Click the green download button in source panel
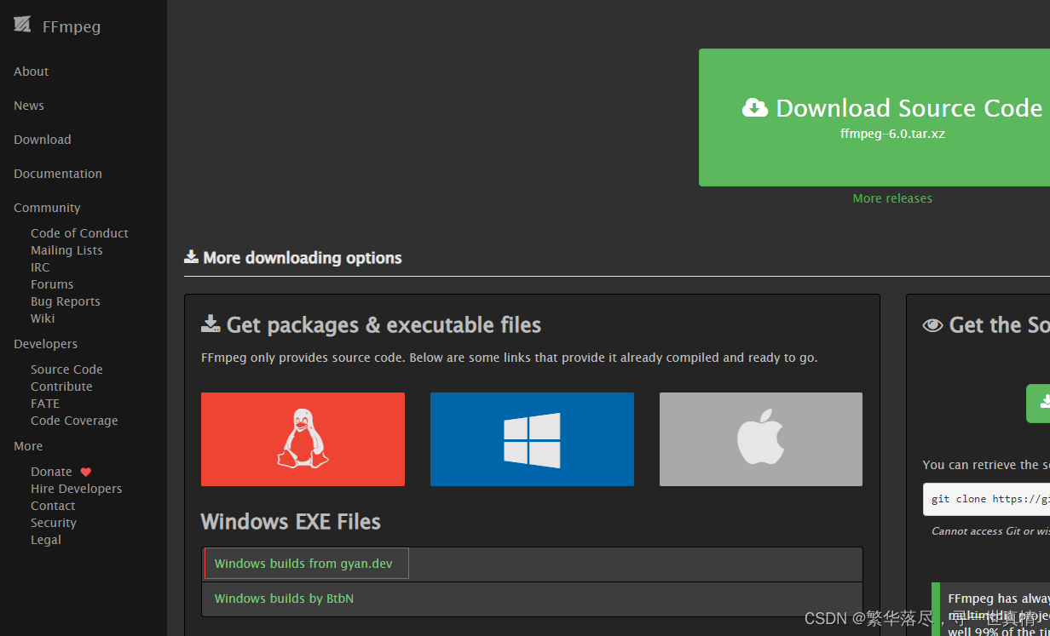1050x636 pixels. 1038,404
